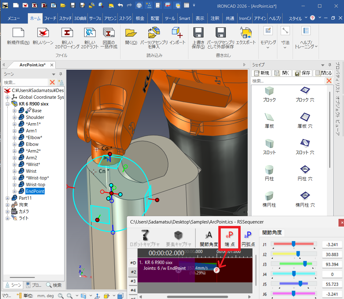Click the ロボットキャプチャ icon in RSSequencer
This screenshot has width=344, height=299.
[x=145, y=235]
